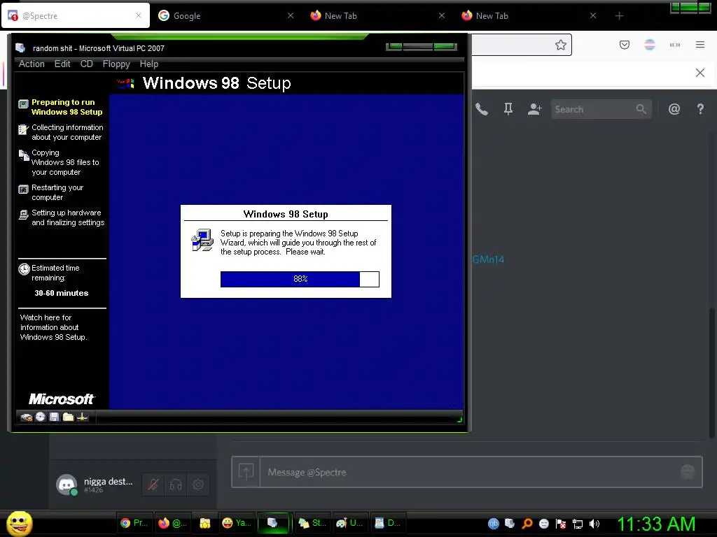Open the Action menu in Virtual PC

32,64
